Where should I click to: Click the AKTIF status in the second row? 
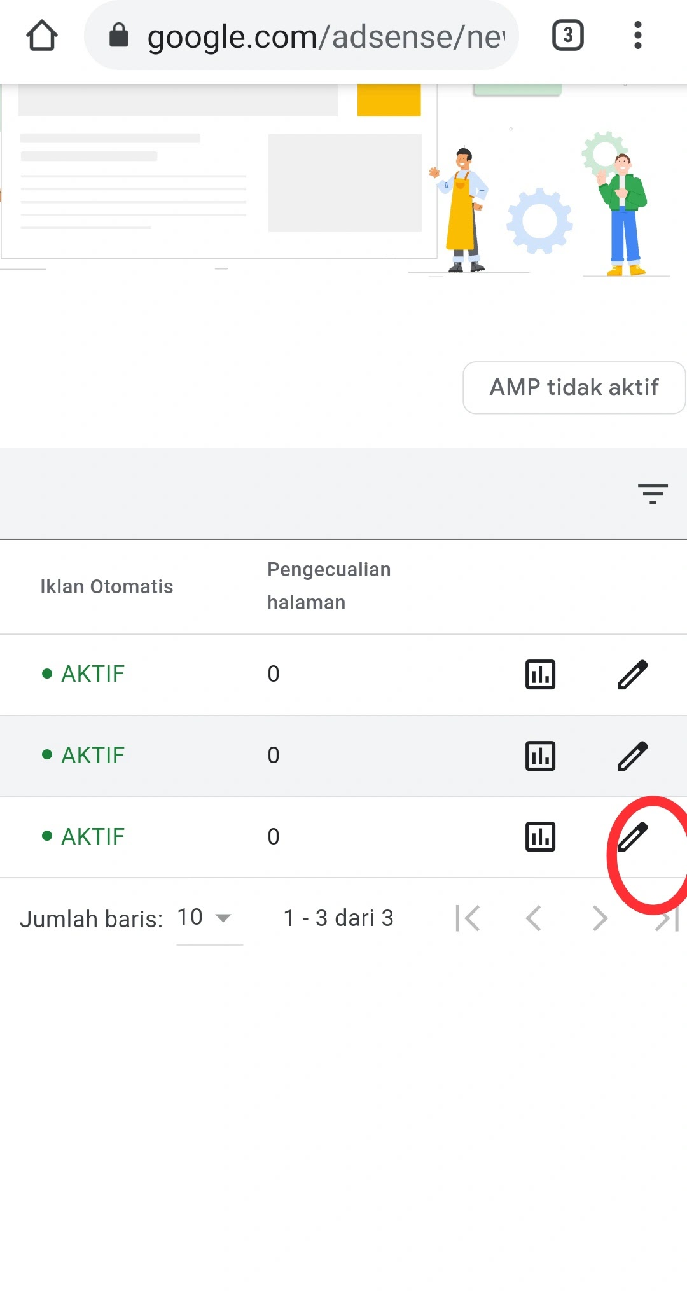tap(92, 756)
